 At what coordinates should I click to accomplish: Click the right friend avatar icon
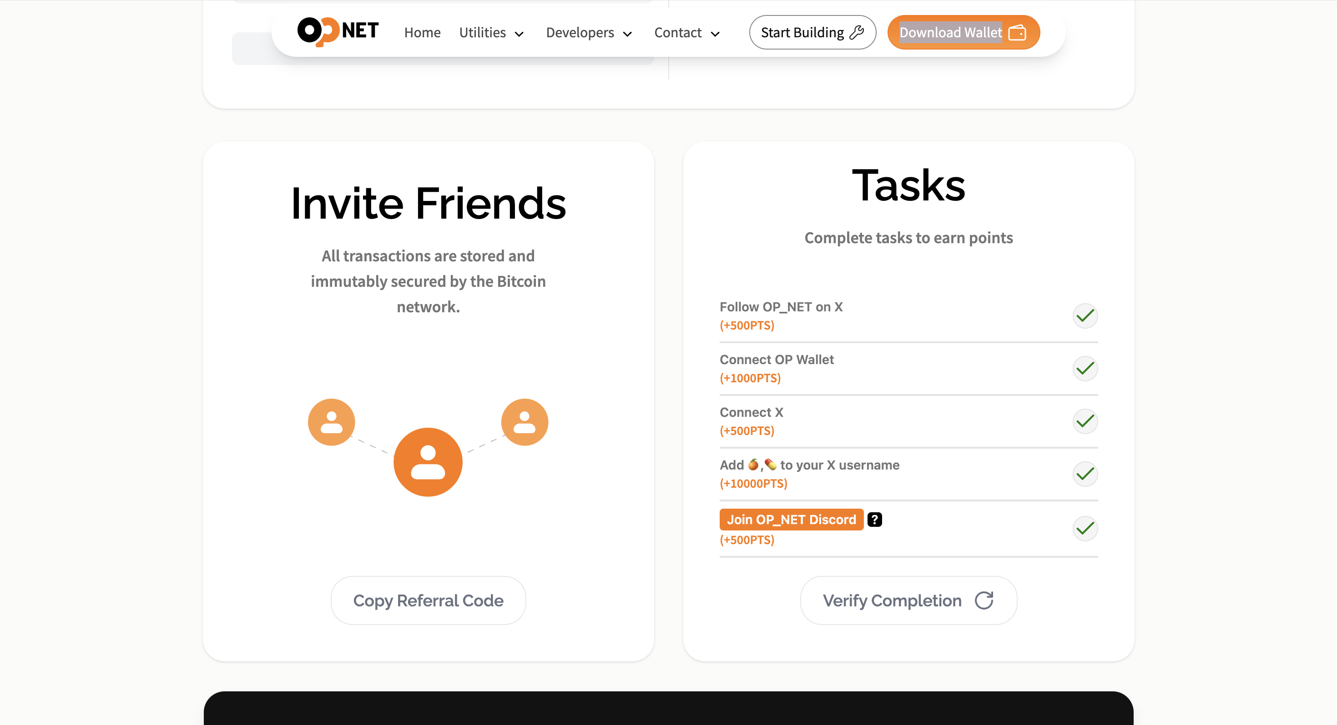[524, 422]
